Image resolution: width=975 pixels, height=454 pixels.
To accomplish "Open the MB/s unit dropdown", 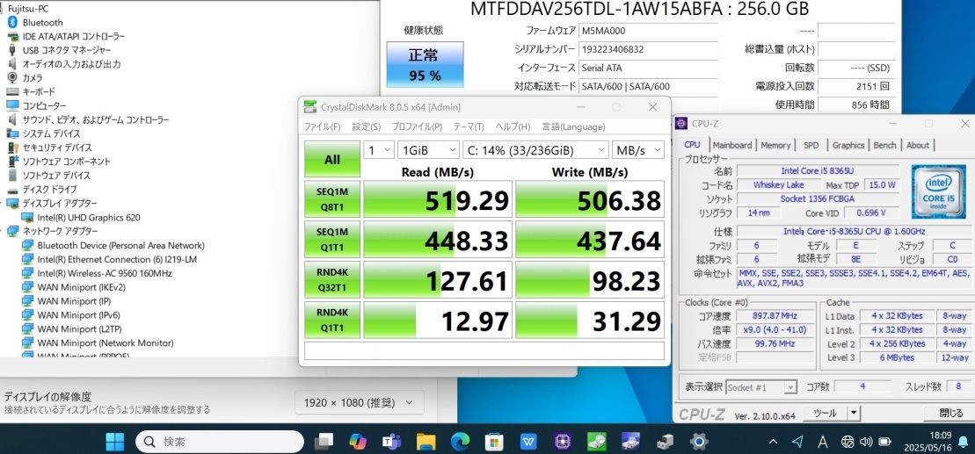I will tap(638, 150).
